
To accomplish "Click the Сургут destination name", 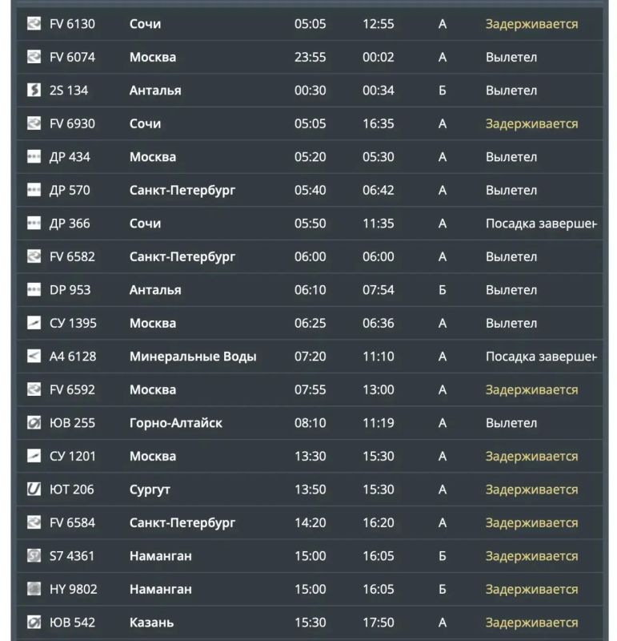I will [150, 490].
